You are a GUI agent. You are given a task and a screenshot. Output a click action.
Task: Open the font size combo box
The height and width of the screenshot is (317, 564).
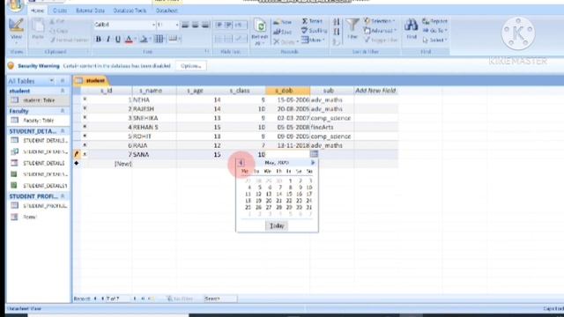167,25
